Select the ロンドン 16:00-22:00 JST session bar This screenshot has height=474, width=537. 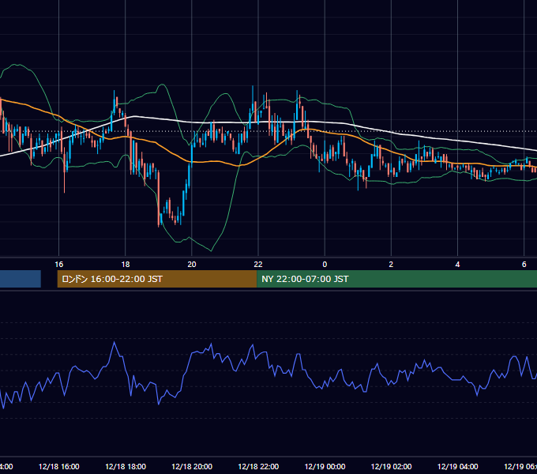(x=157, y=279)
